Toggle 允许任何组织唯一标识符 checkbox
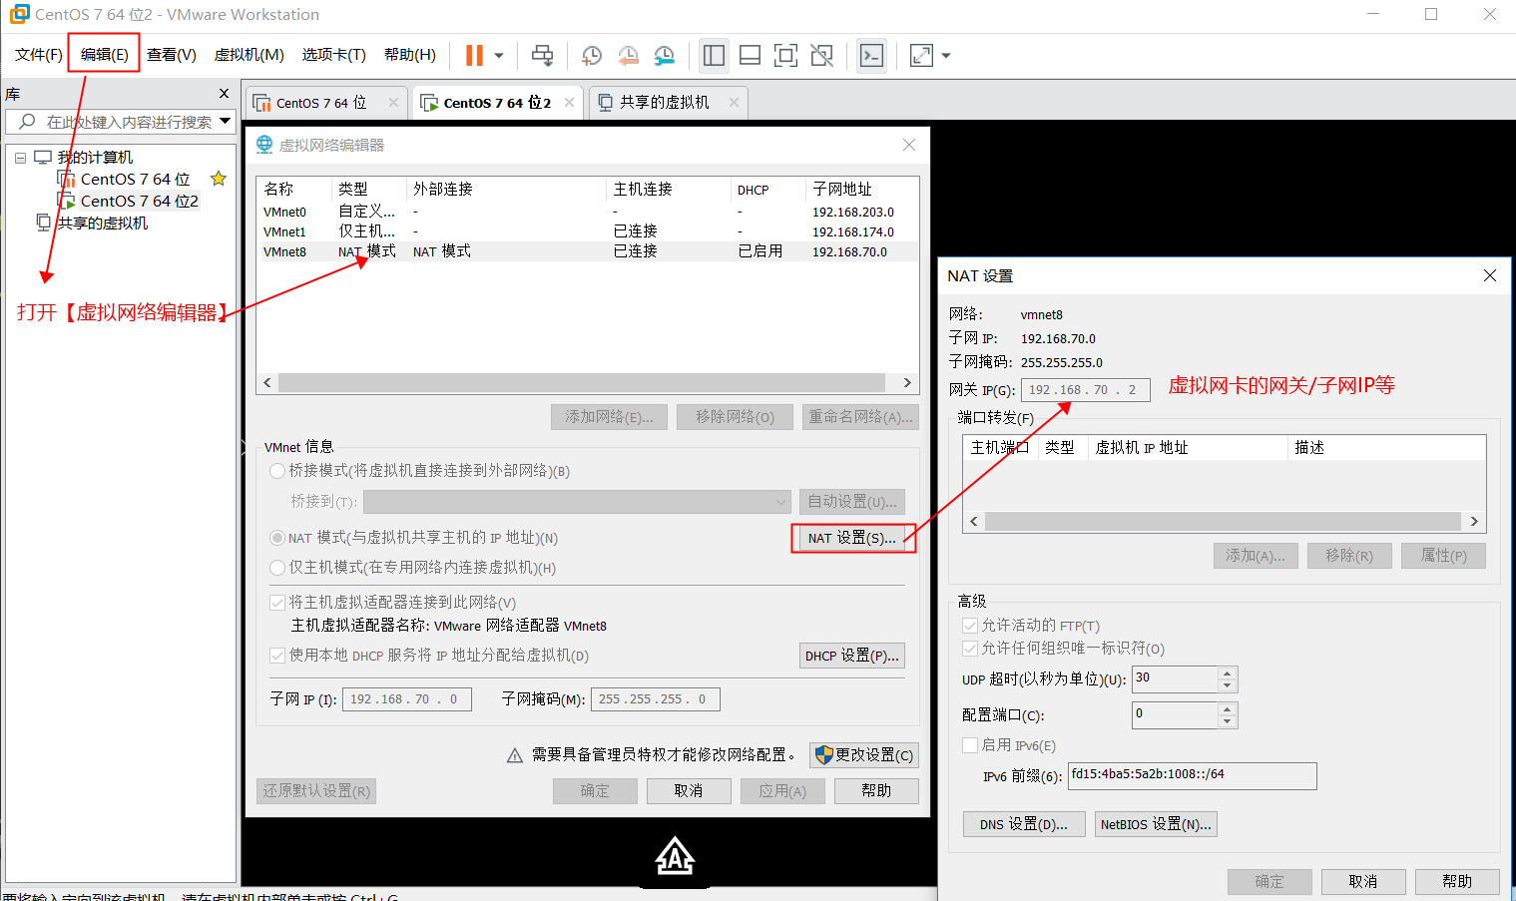 [969, 649]
